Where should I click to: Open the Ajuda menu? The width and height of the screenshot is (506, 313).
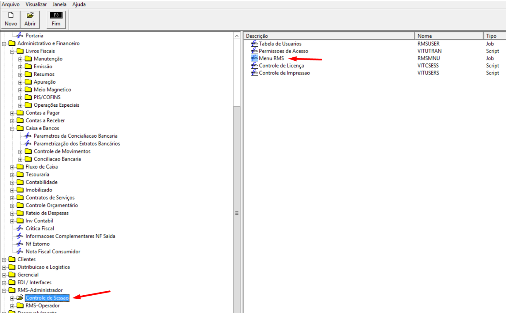pyautogui.click(x=79, y=4)
